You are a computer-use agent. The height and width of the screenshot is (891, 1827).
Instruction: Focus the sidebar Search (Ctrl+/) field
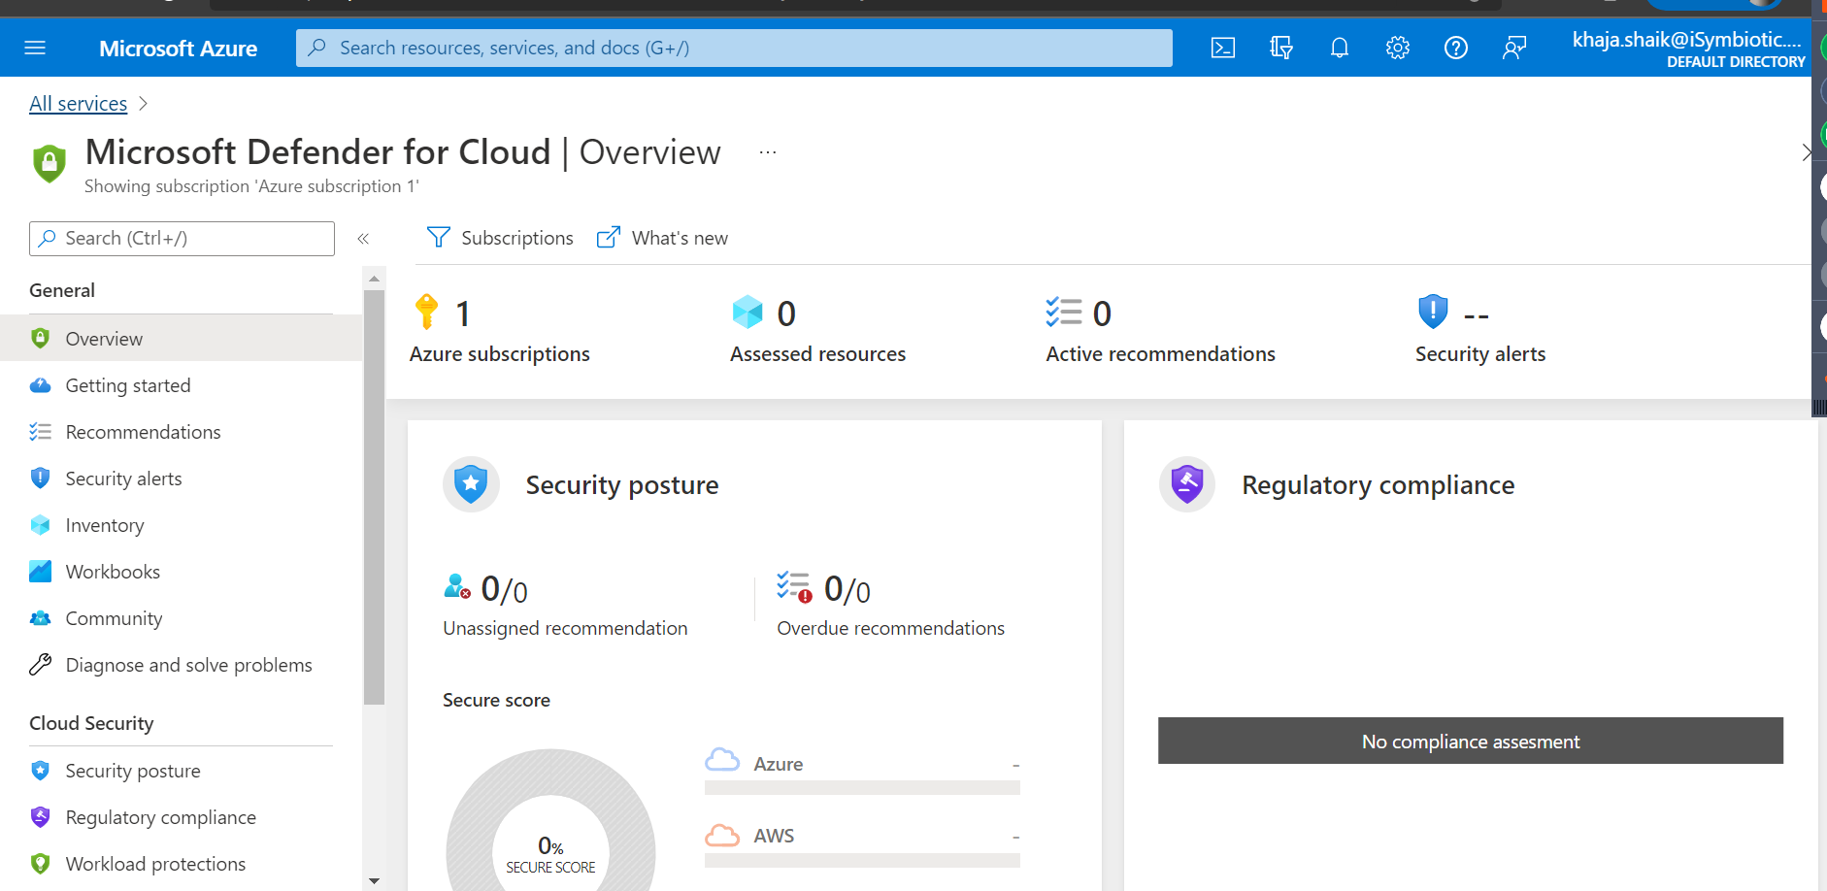[182, 239]
